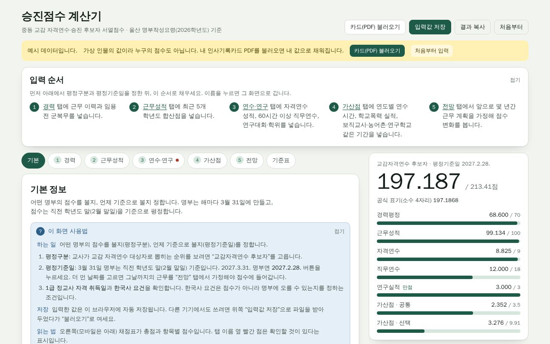The width and height of the screenshot is (550, 344).
Task: Collapse the 이 화면 사용법 help box
Action: 339,231
